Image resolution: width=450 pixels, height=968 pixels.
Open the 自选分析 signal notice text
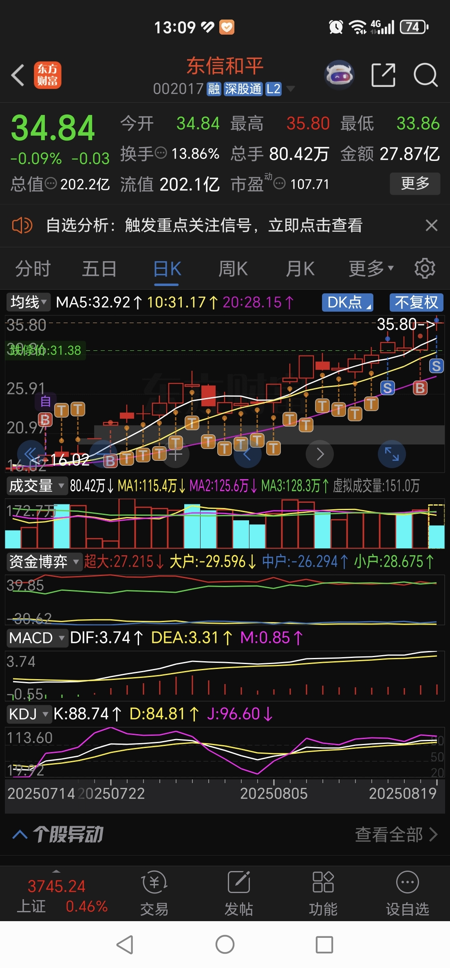tap(204, 225)
